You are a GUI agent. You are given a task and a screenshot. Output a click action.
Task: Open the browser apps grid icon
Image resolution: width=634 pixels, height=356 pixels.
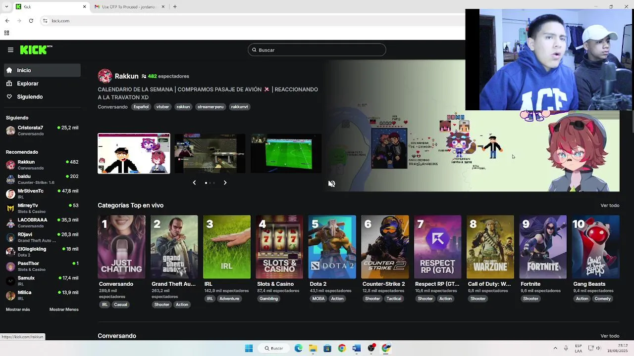click(x=6, y=33)
